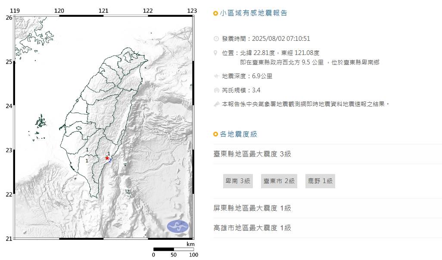The width and height of the screenshot is (442, 260).
Task: Click the 各地震度級 section heading
Action: [x=239, y=134]
